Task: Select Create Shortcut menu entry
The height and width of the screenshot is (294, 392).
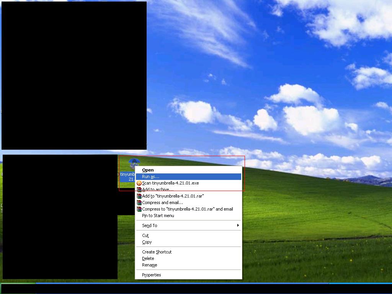Action: click(x=188, y=252)
